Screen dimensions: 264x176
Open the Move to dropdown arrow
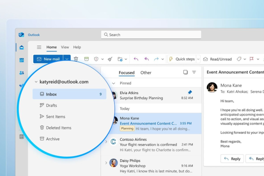(x=126, y=59)
